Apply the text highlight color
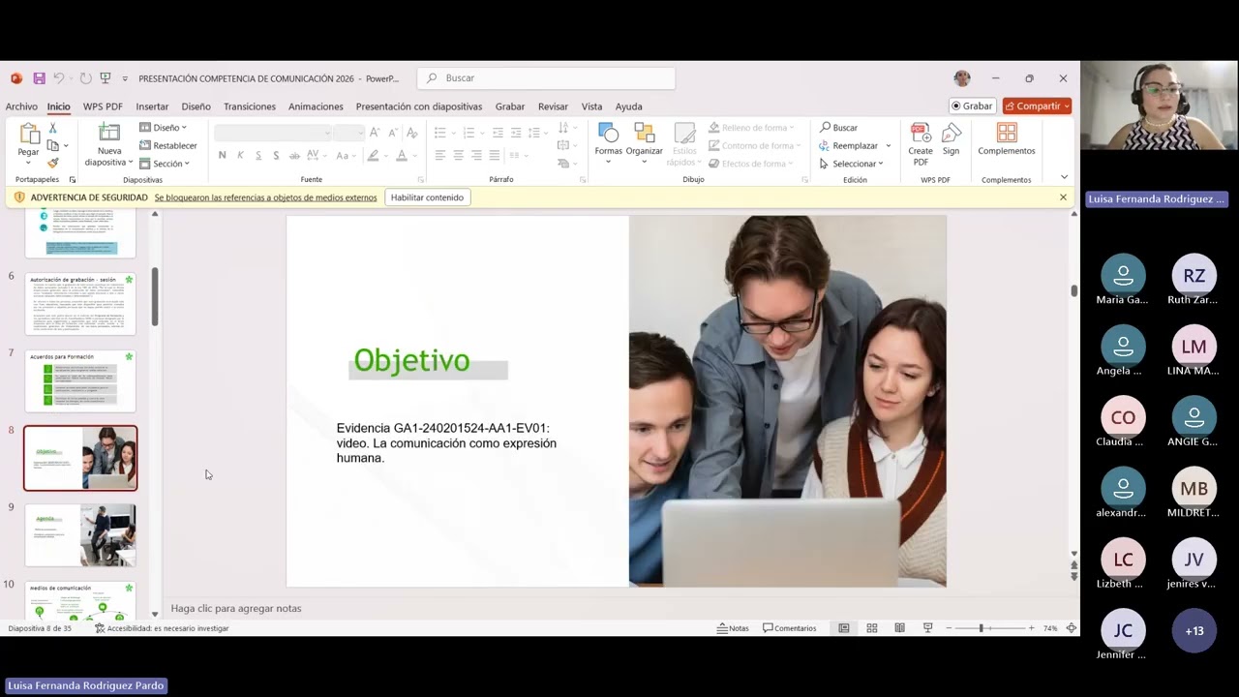Screen dimensions: 1239x697 373,156
